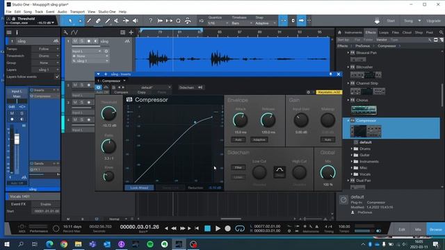445x250 pixels.
Task: Toggle compressor power/bypass button
Action: pos(98,87)
